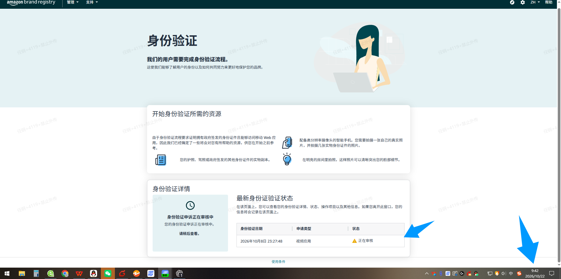Click the warning icon beside 正在审核
The width and height of the screenshot is (561, 279).
pos(354,241)
